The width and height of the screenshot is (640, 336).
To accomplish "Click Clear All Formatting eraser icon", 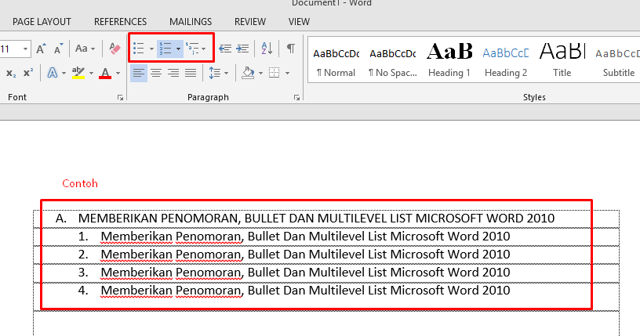I will point(115,49).
